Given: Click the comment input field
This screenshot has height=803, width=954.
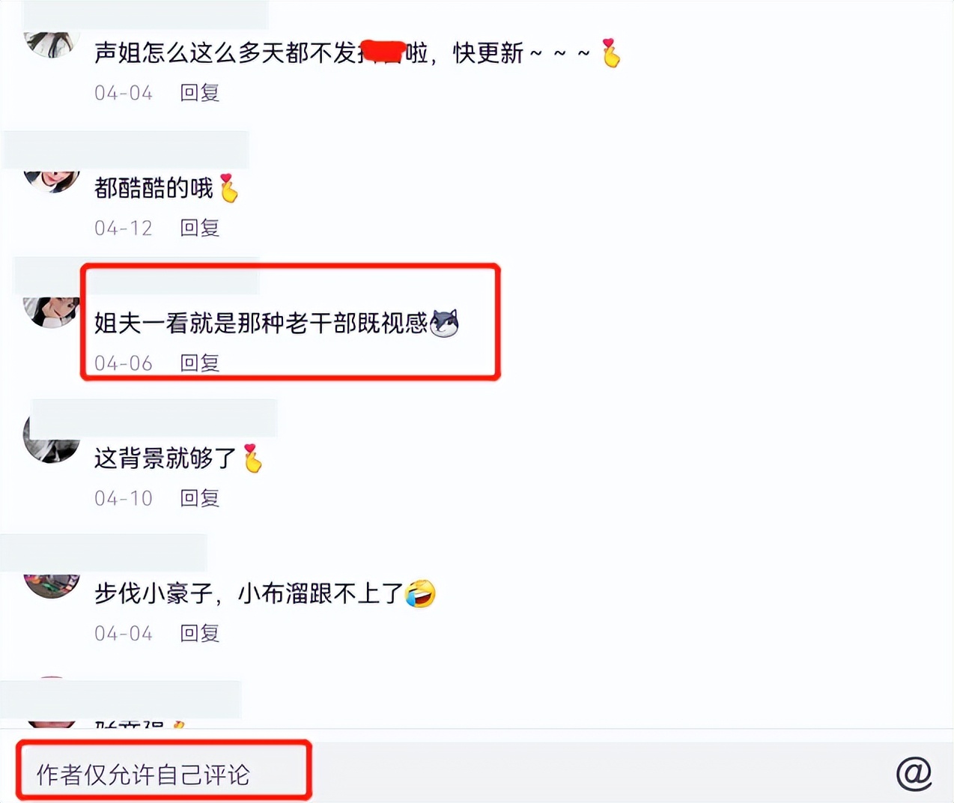Looking at the screenshot, I should point(449,774).
